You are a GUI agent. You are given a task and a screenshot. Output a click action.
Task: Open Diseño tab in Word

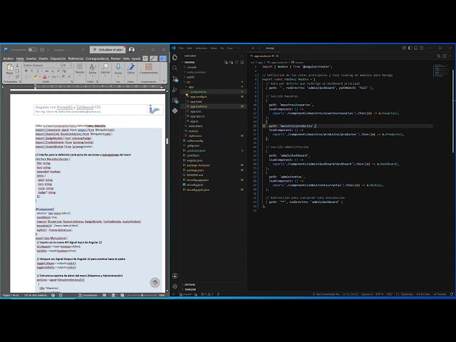tap(43, 58)
